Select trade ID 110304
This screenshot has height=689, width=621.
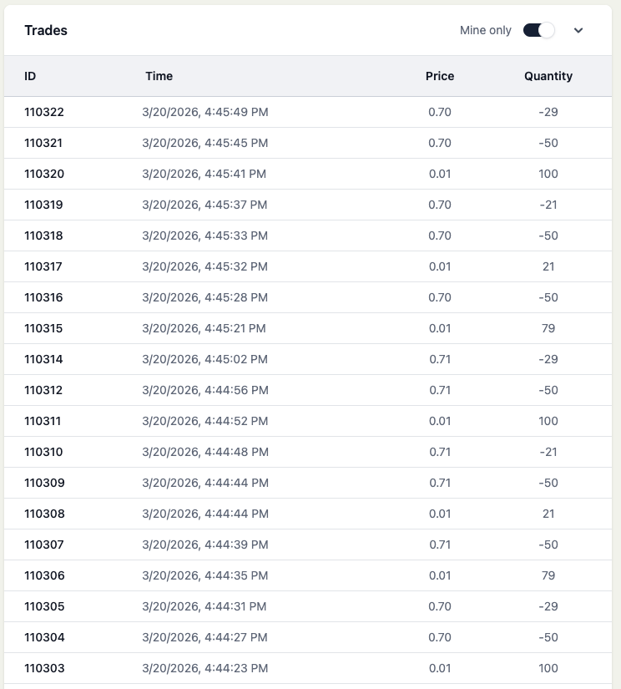[x=44, y=637]
